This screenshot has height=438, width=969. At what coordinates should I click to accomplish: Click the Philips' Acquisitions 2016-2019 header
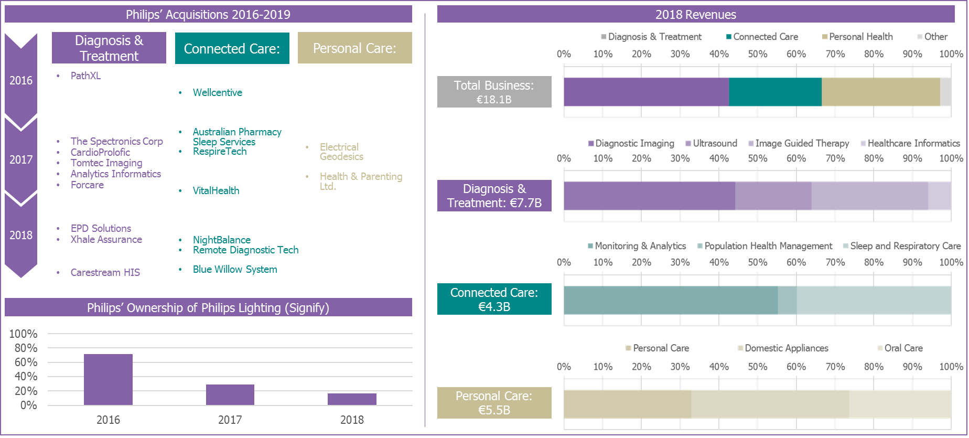click(208, 14)
